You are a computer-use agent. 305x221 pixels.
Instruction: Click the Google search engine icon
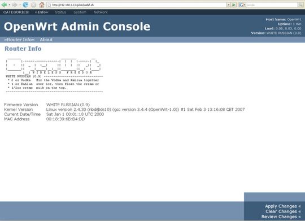(241, 5)
